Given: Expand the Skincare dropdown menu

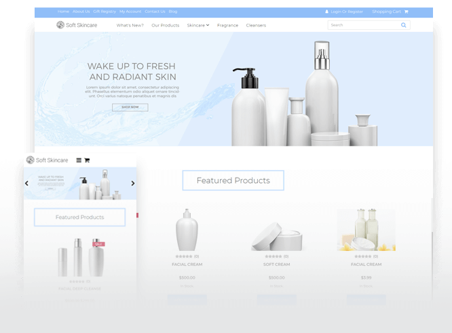Looking at the screenshot, I should (197, 25).
